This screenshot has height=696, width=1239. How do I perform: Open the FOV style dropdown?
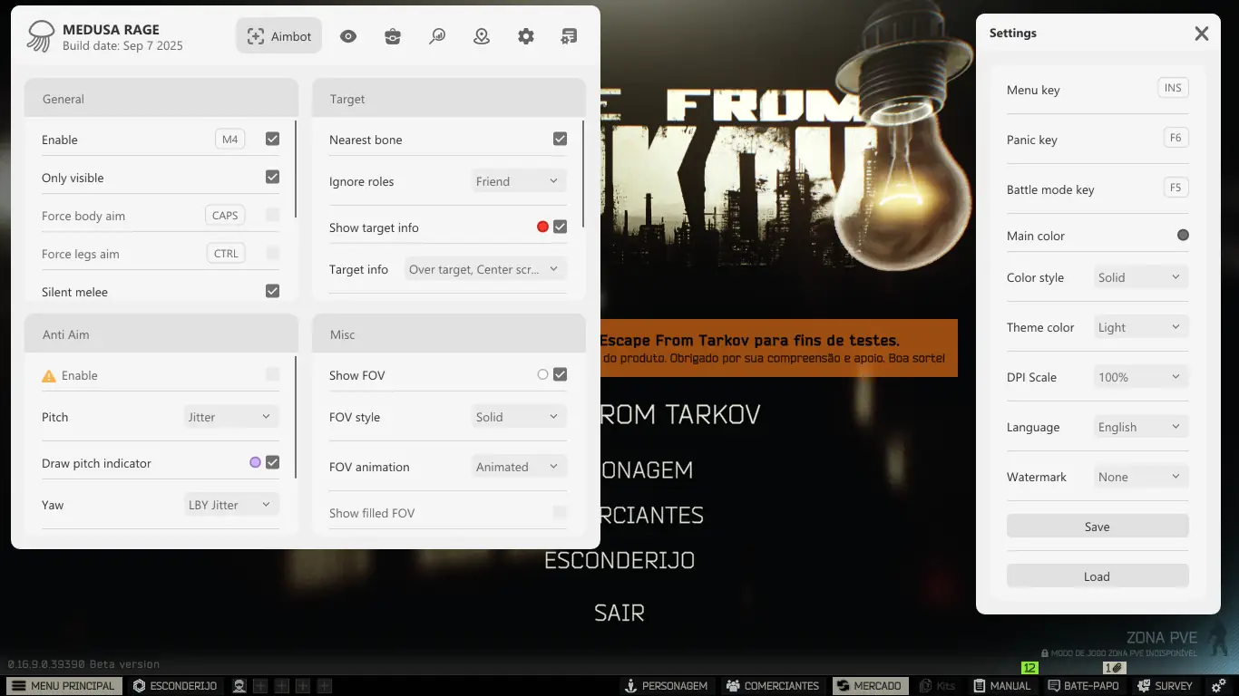point(518,417)
